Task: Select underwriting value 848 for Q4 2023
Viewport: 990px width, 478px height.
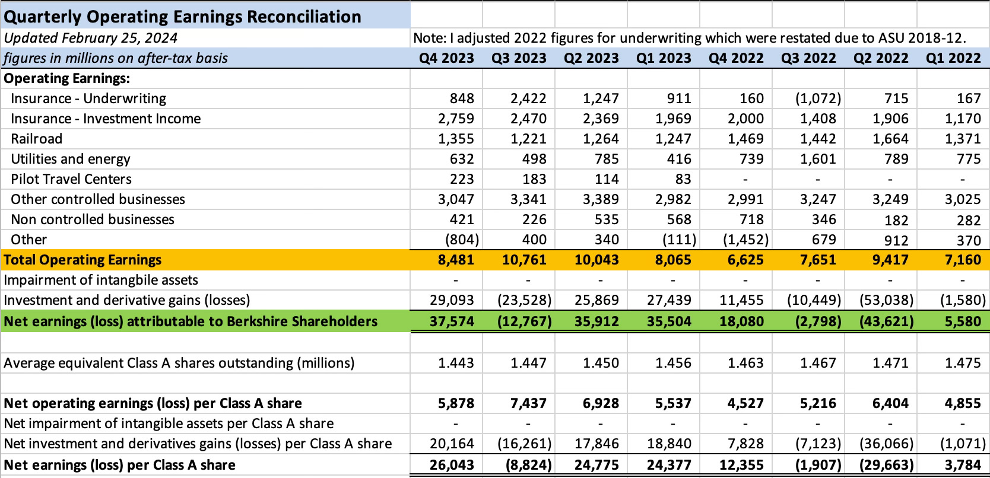Action: click(462, 98)
